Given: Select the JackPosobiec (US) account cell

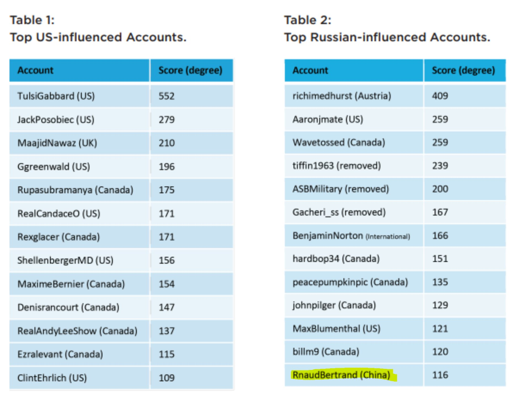Looking at the screenshot, I should pyautogui.click(x=56, y=120).
